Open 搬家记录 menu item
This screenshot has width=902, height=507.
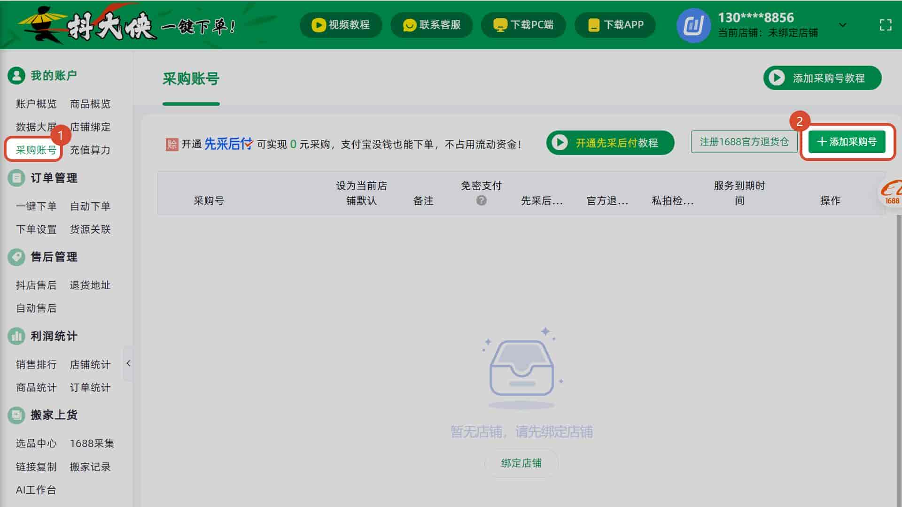[90, 467]
